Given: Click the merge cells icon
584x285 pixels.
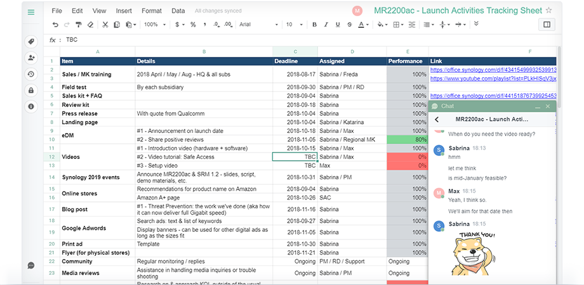Looking at the screenshot, I should pyautogui.click(x=411, y=25).
